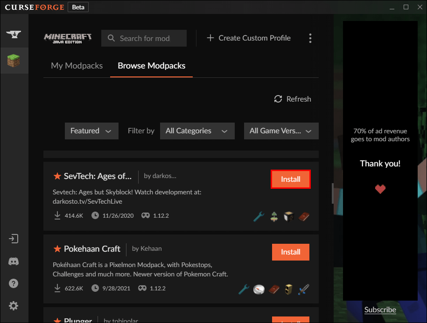This screenshot has height=323, width=427.
Task: Click the 1.12.2 version on the SevTech card
Action: 161,216
